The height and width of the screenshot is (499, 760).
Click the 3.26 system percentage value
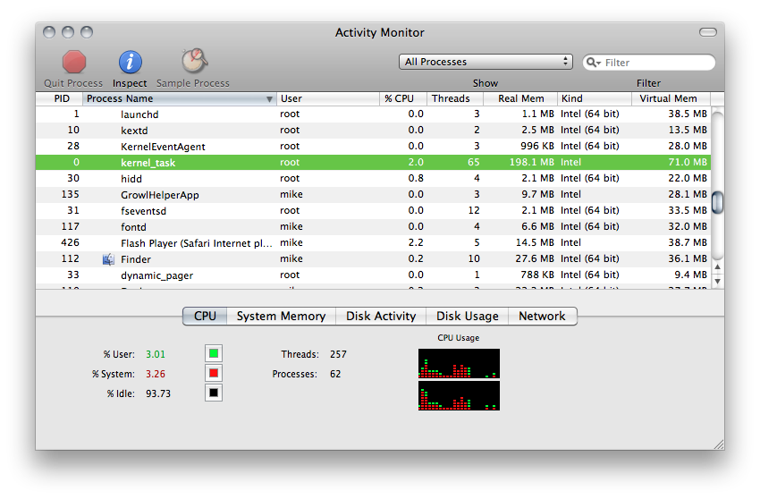(x=156, y=374)
